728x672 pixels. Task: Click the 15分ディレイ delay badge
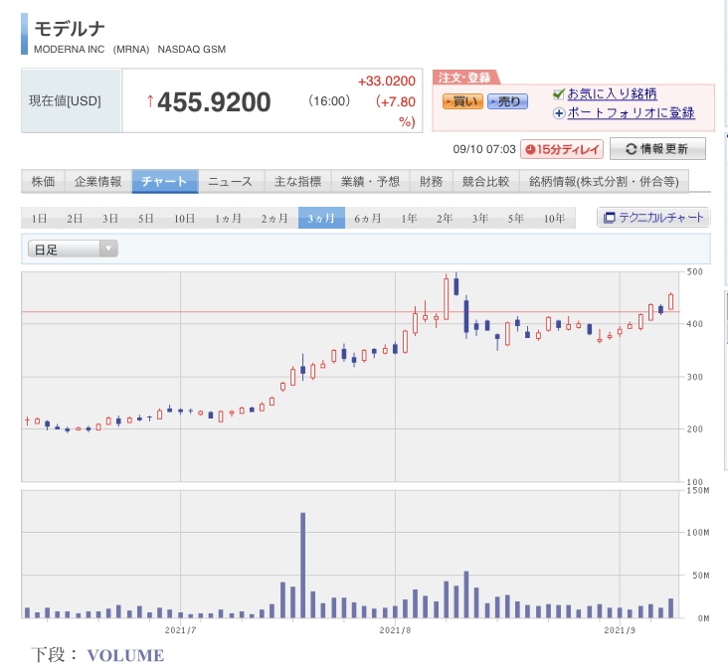point(562,149)
